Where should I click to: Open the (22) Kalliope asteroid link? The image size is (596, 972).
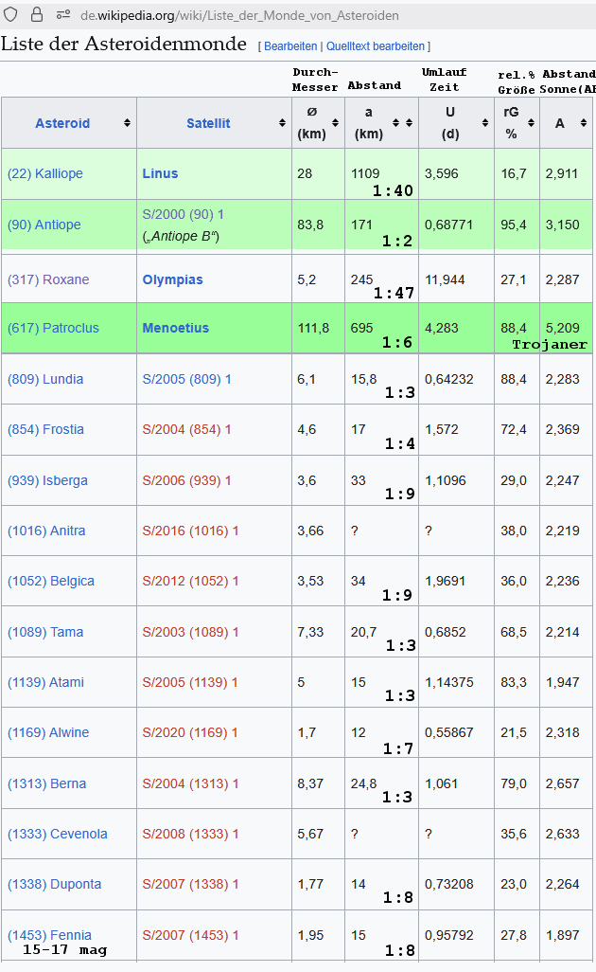(45, 173)
